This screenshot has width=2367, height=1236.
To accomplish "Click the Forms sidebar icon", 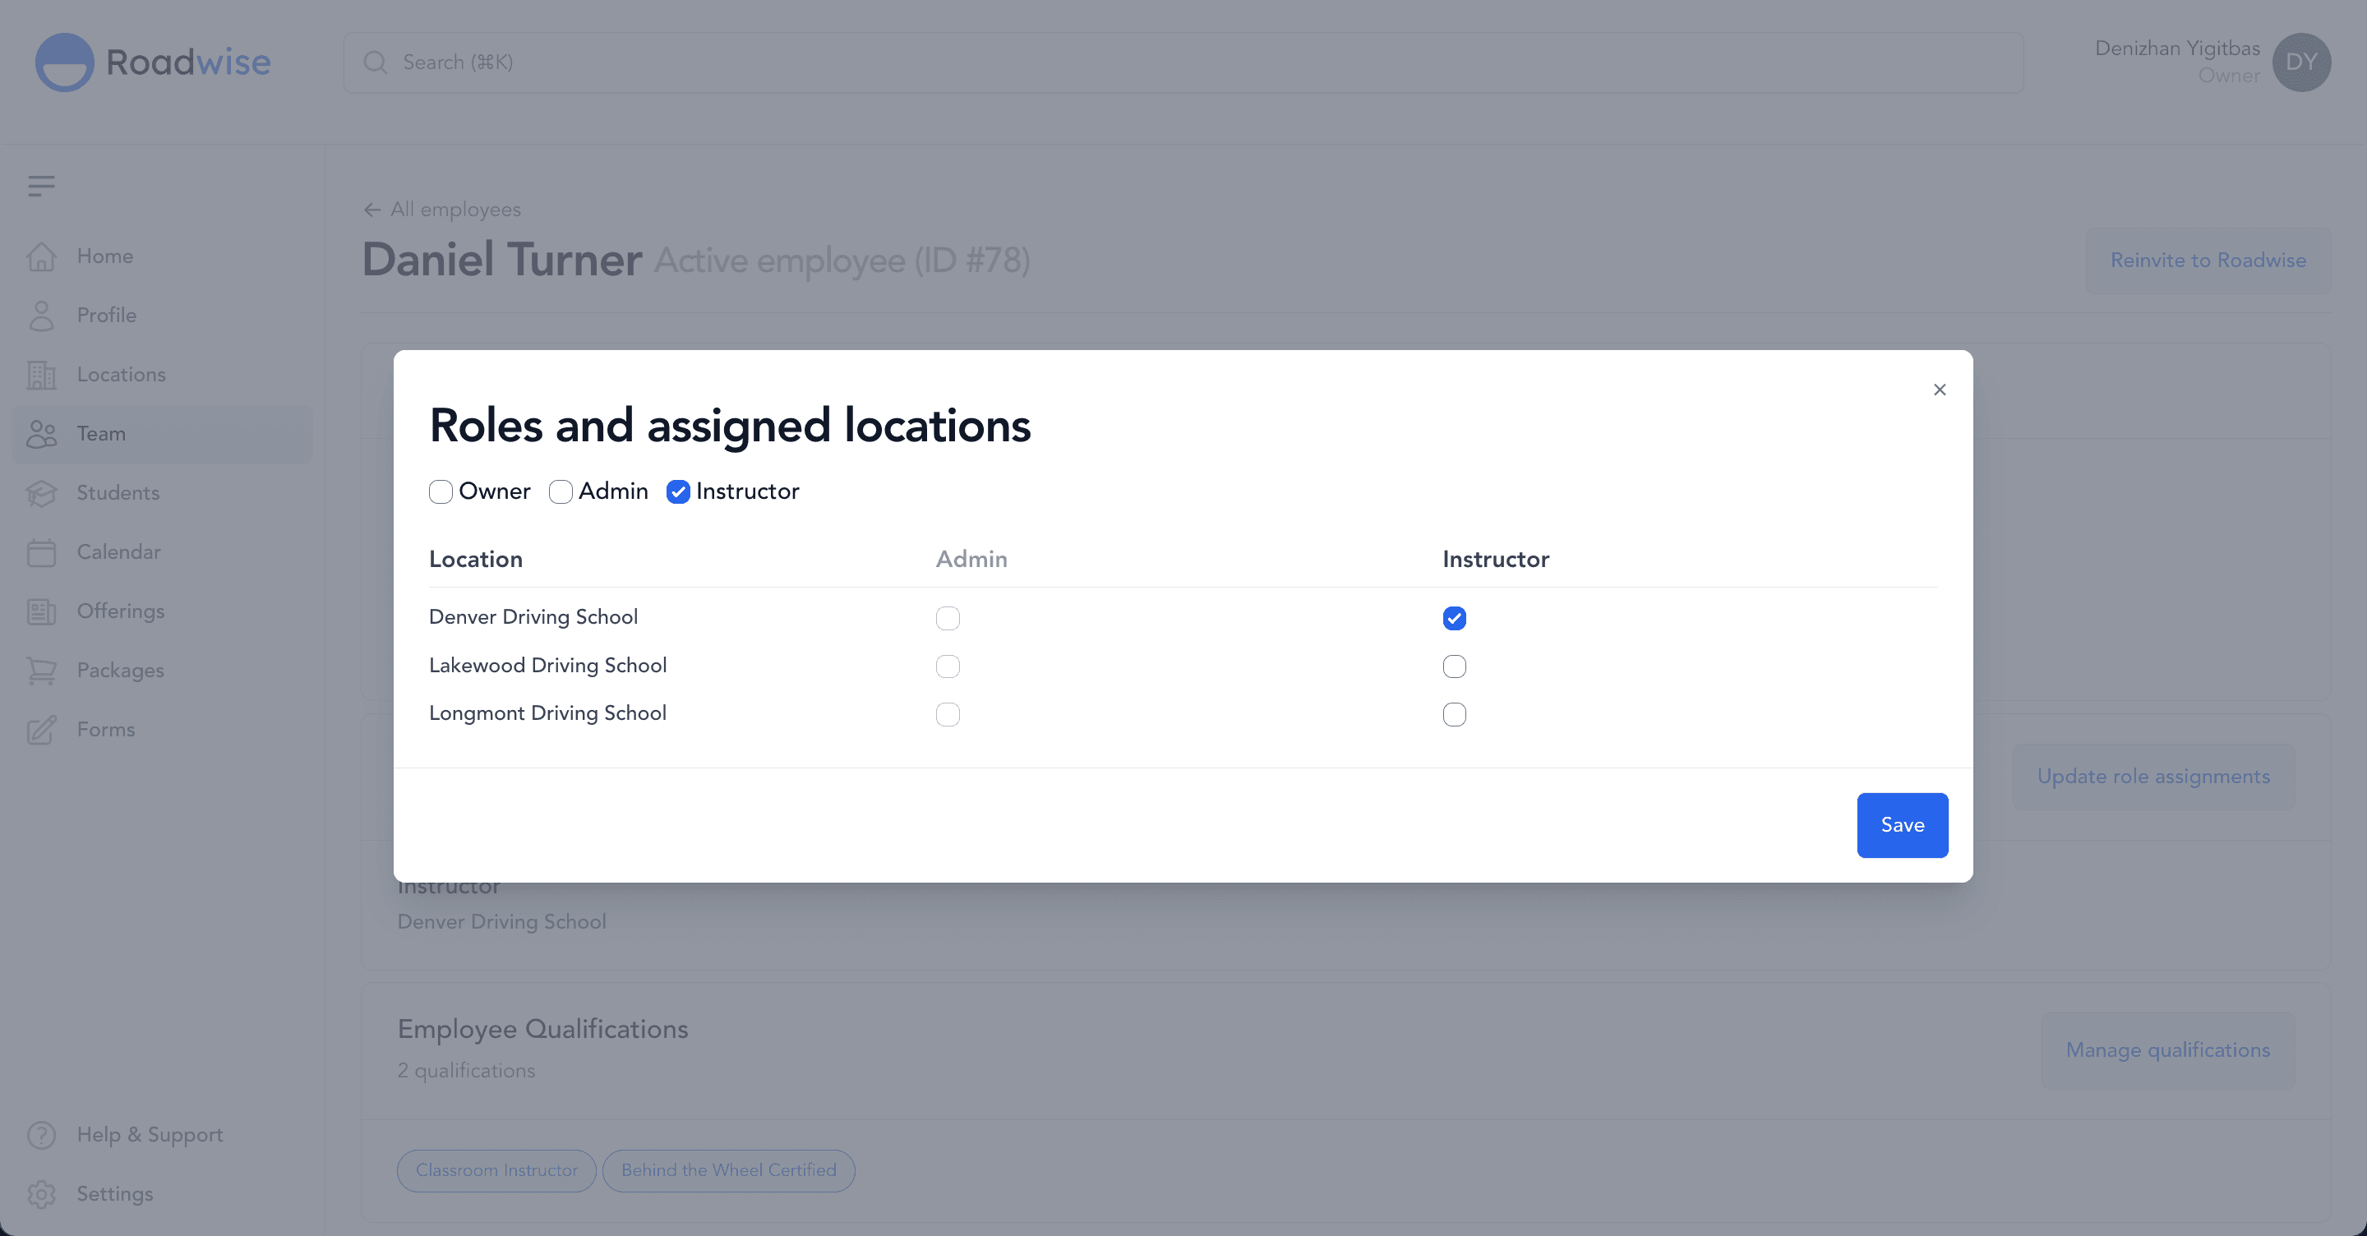I will click(42, 729).
